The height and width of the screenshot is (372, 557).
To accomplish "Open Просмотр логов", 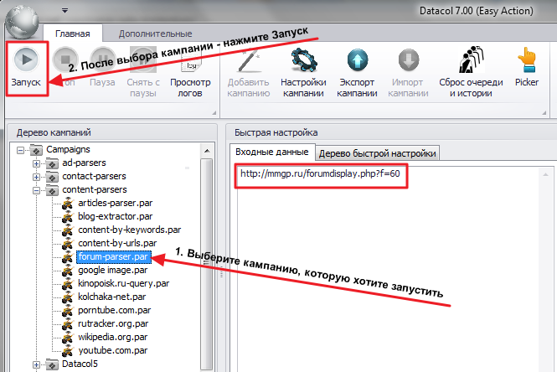I will pyautogui.click(x=190, y=71).
